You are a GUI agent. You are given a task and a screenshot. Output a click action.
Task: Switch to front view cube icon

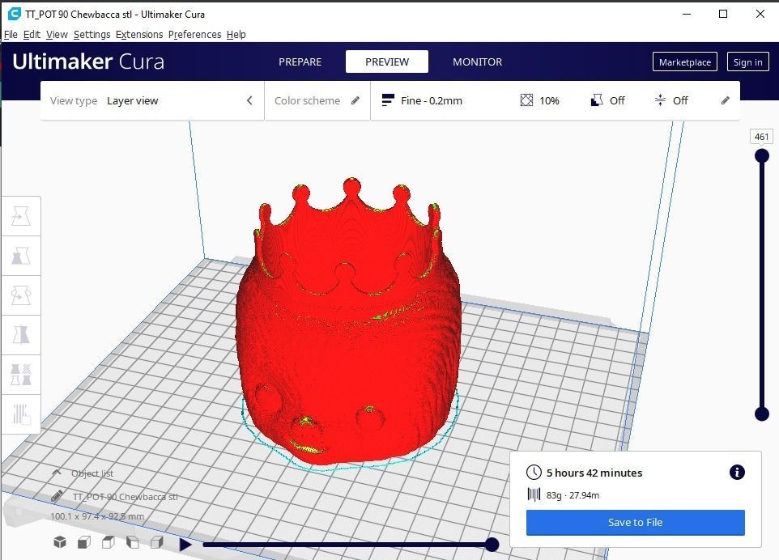(x=84, y=541)
